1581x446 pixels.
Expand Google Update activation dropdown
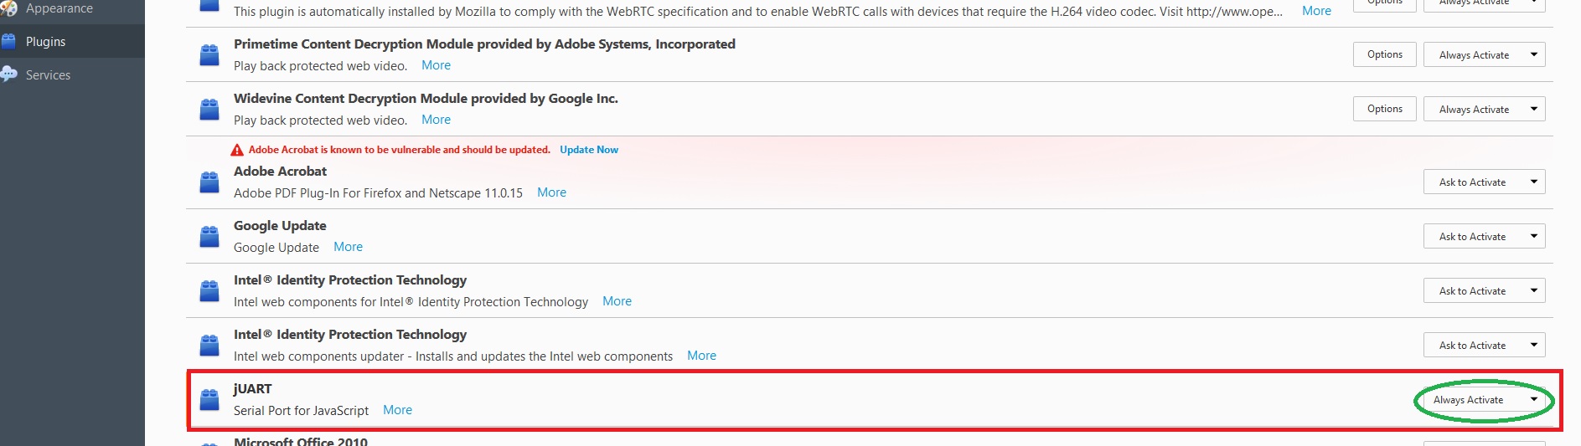tap(1484, 236)
